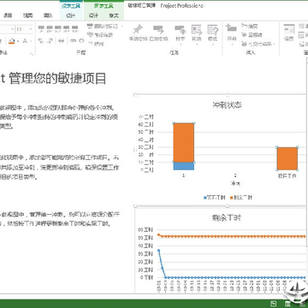Click the sprint chart axis label 2
Image resolution: width=308 pixels, height=308 pixels.
[235, 175]
